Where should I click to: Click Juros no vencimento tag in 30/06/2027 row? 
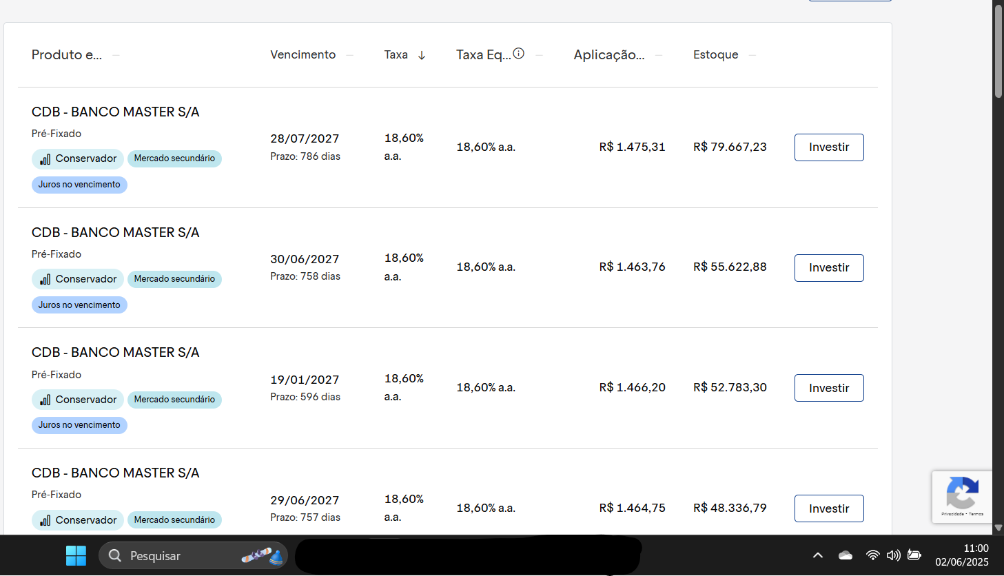[79, 305]
